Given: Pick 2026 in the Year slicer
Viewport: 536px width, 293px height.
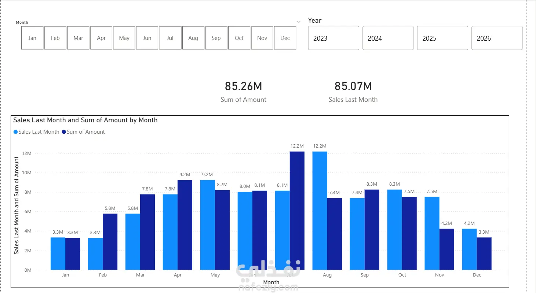Looking at the screenshot, I should pos(497,38).
